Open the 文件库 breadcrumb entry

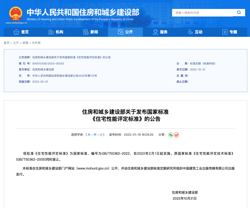(x=36, y=43)
